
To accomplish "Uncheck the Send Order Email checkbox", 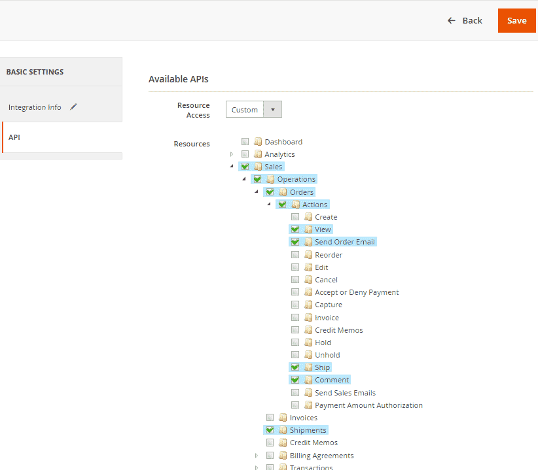I will click(x=295, y=242).
